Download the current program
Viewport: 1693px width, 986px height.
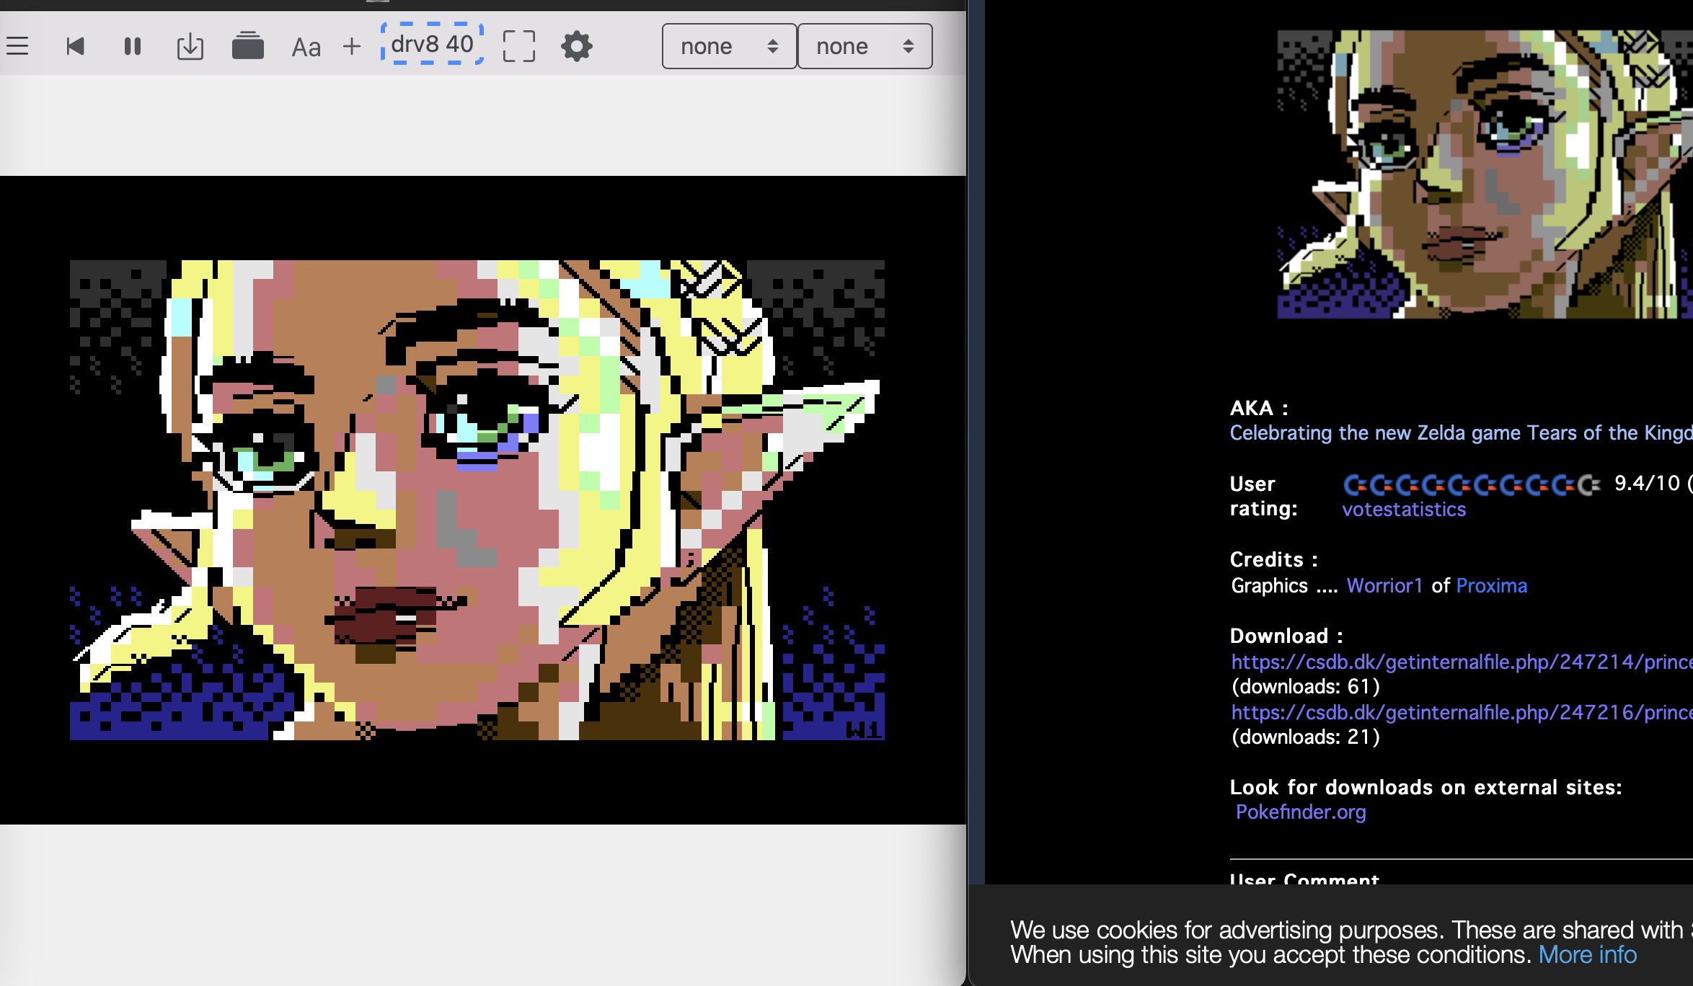pyautogui.click(x=190, y=46)
